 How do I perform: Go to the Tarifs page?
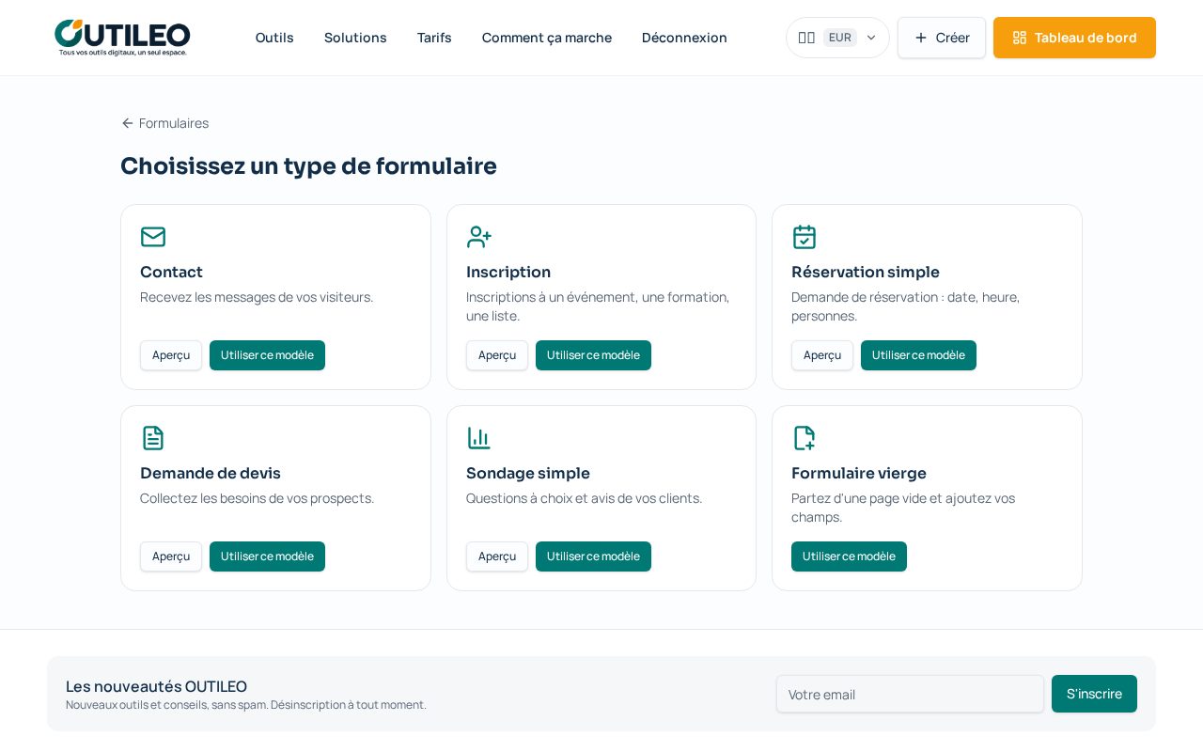434,38
